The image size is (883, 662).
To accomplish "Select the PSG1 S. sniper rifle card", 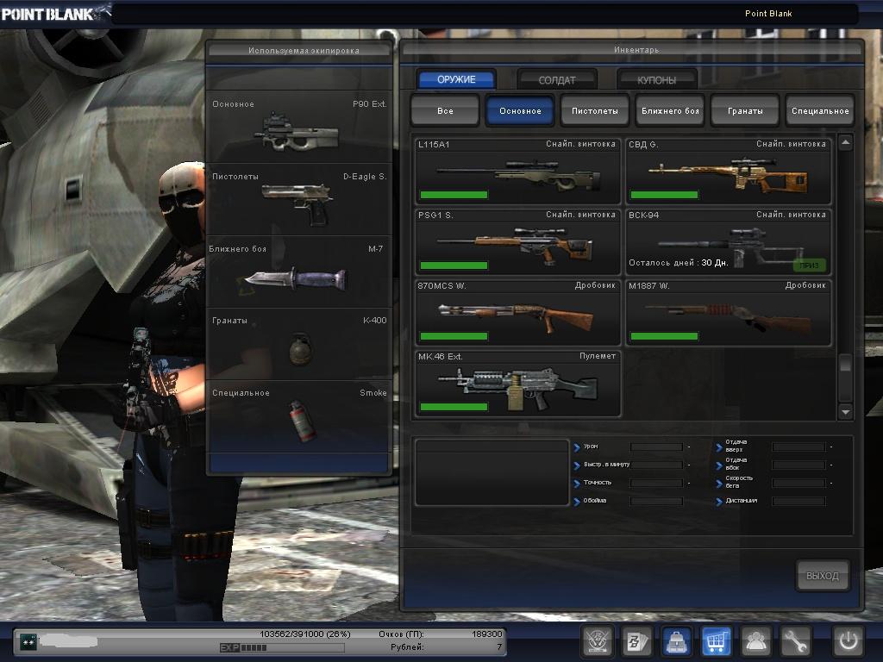I will [517, 242].
